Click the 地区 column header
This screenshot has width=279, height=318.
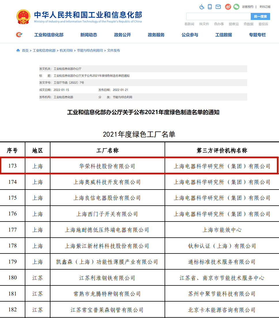(x=37, y=150)
